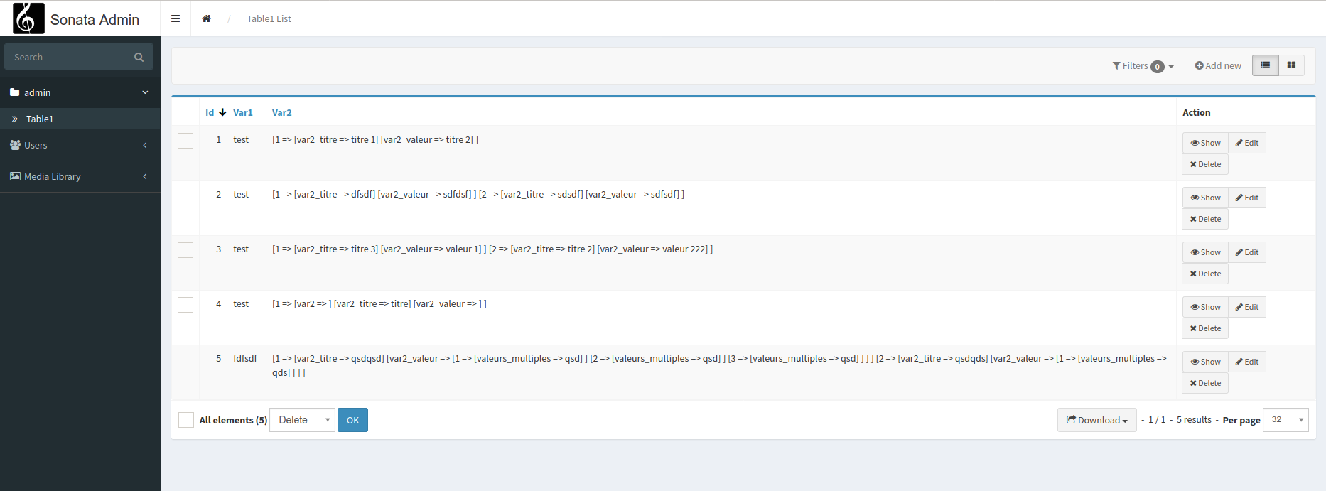1326x491 pixels.
Task: Click the Sonata Admin treble clef logo
Action: coord(28,18)
